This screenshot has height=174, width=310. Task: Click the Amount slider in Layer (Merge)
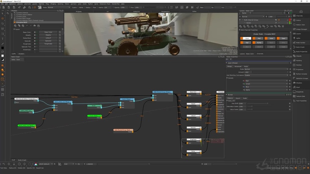pos(270,72)
